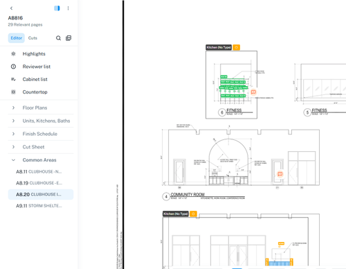Expand the Units, Kitchens, Baths group
Image resolution: width=346 pixels, height=269 pixels.
[x=41, y=121]
